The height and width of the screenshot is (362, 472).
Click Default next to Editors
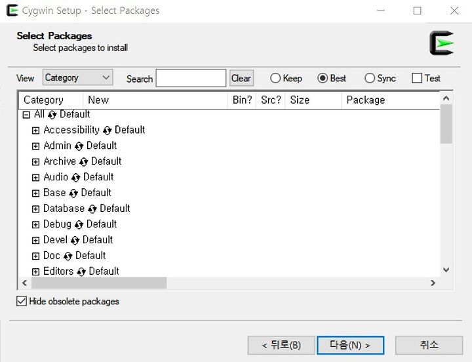point(104,271)
